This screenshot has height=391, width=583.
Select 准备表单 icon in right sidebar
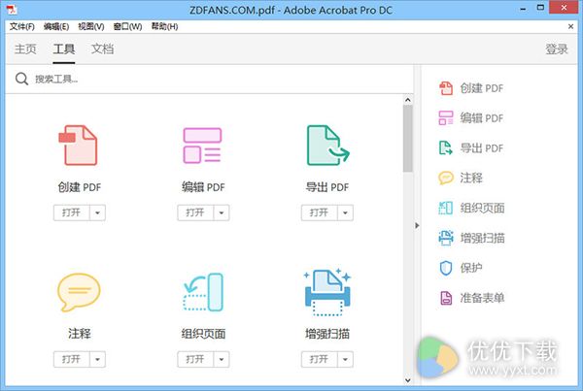tap(446, 298)
